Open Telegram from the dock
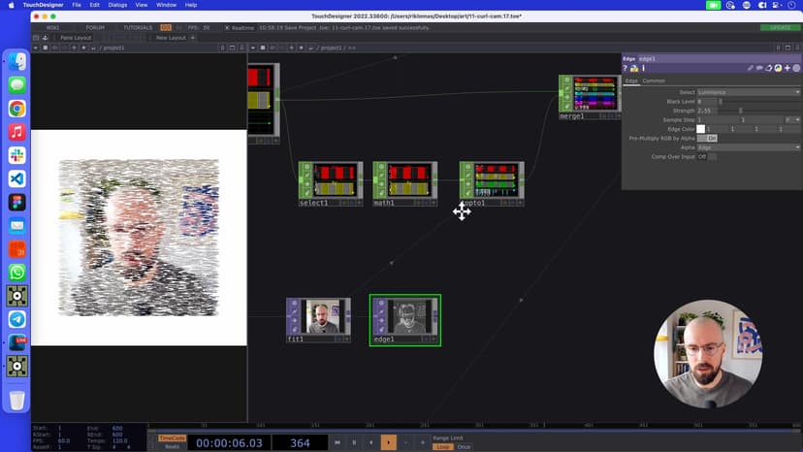The width and height of the screenshot is (803, 452). [17, 319]
